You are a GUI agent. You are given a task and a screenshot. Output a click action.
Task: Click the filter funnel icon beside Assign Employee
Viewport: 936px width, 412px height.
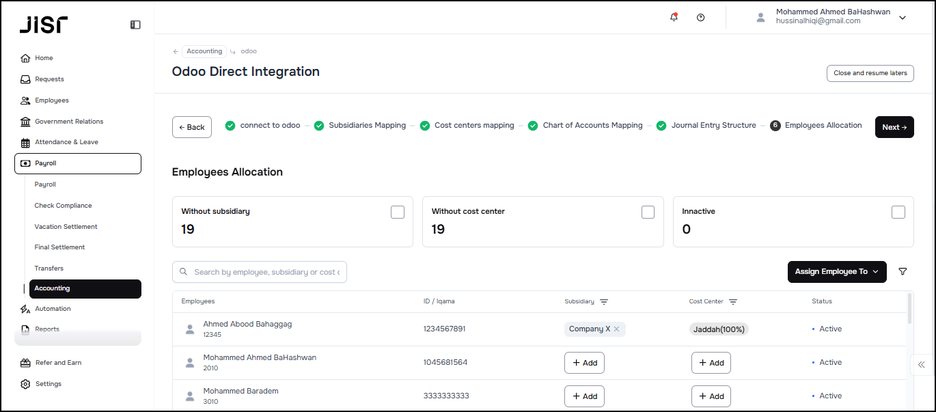(903, 272)
